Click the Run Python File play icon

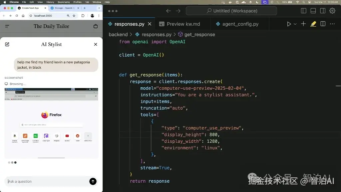point(289,24)
